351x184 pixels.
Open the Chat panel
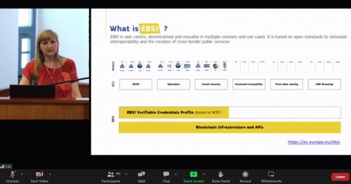pos(166,174)
